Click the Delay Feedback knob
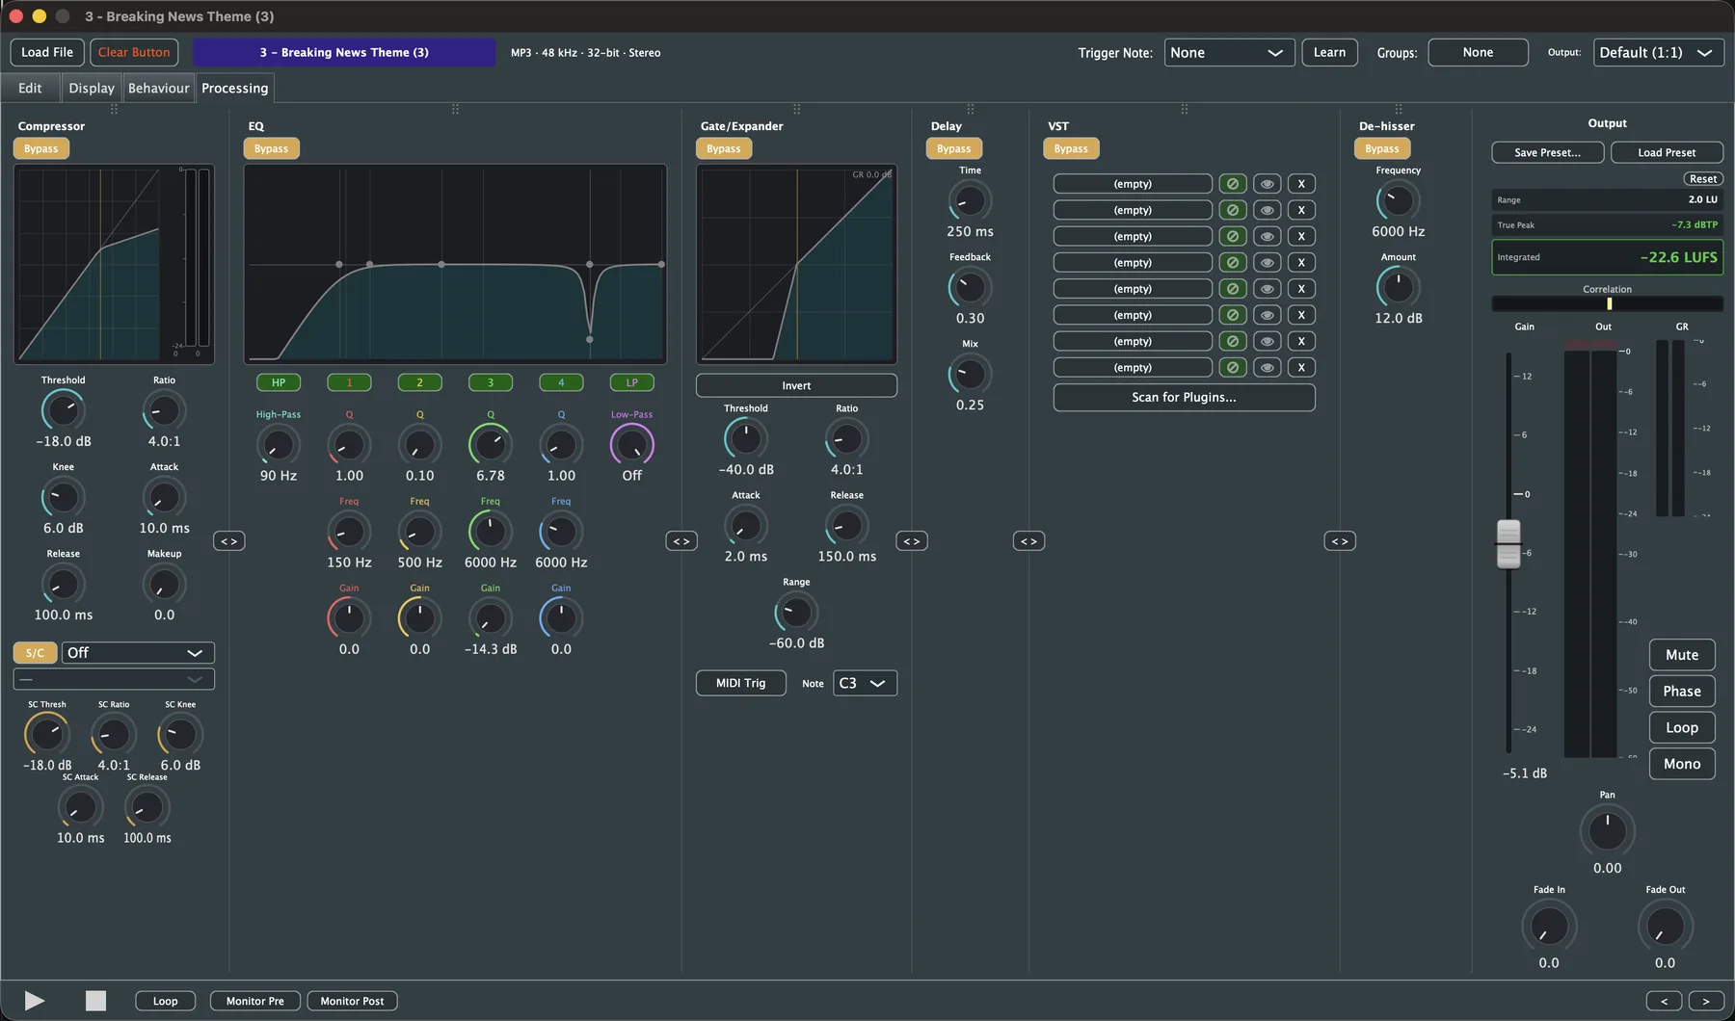The width and height of the screenshot is (1735, 1021). tap(970, 287)
